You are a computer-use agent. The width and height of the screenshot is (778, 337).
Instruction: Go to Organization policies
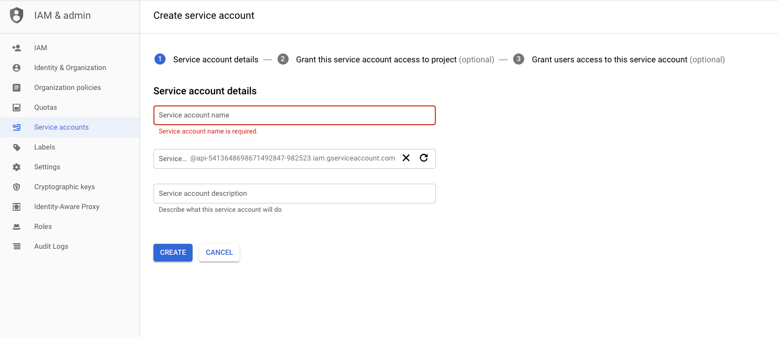pos(70,88)
